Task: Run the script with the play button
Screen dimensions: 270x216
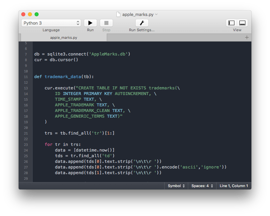Action: point(90,23)
